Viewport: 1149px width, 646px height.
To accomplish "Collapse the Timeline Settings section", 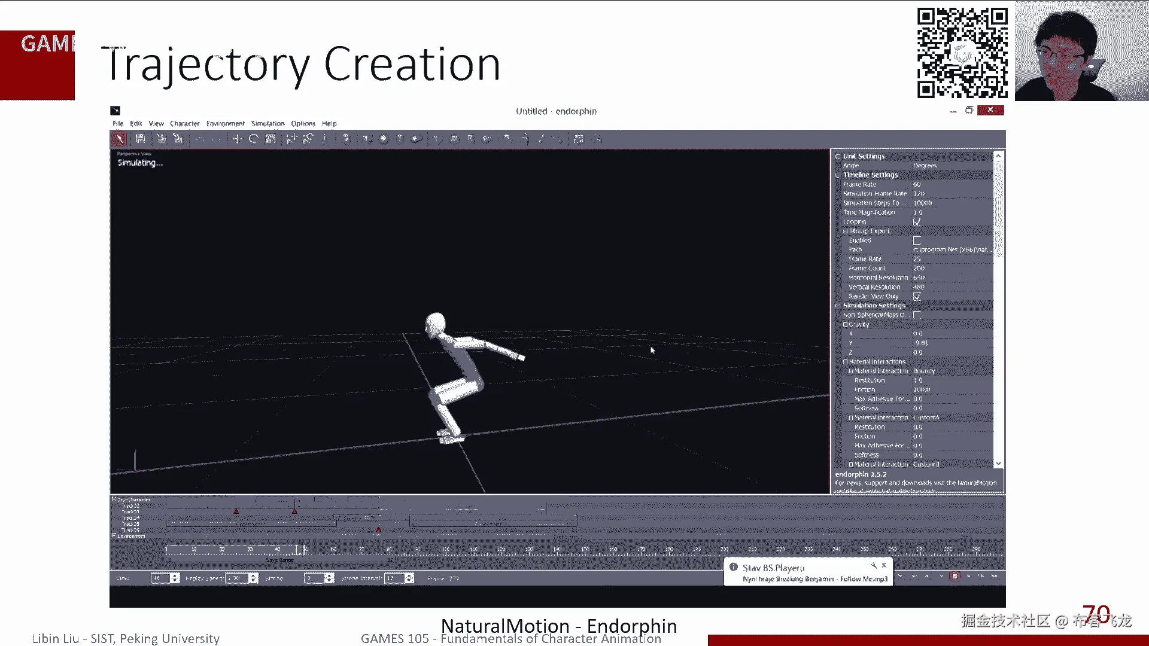I will 838,175.
